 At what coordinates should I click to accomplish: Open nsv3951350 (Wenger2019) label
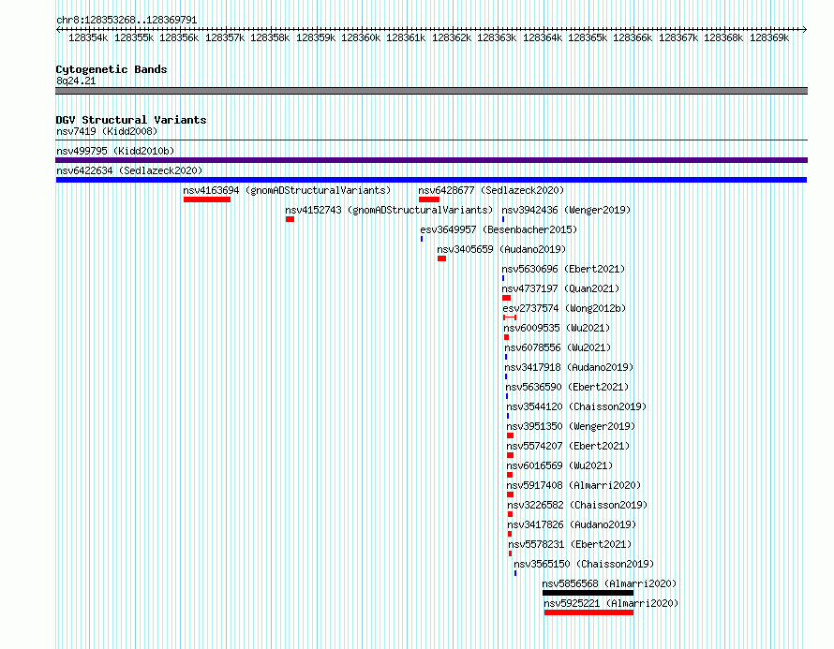click(x=571, y=426)
